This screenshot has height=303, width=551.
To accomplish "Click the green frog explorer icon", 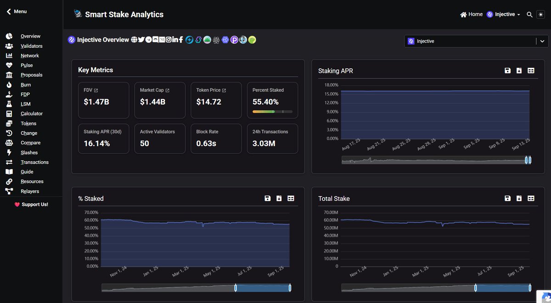I will 207,40.
